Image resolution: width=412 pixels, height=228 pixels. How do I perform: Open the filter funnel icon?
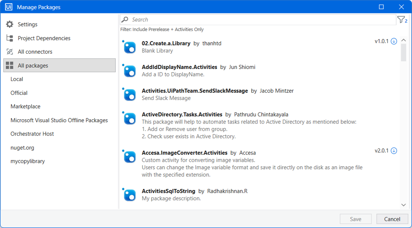coord(402,20)
